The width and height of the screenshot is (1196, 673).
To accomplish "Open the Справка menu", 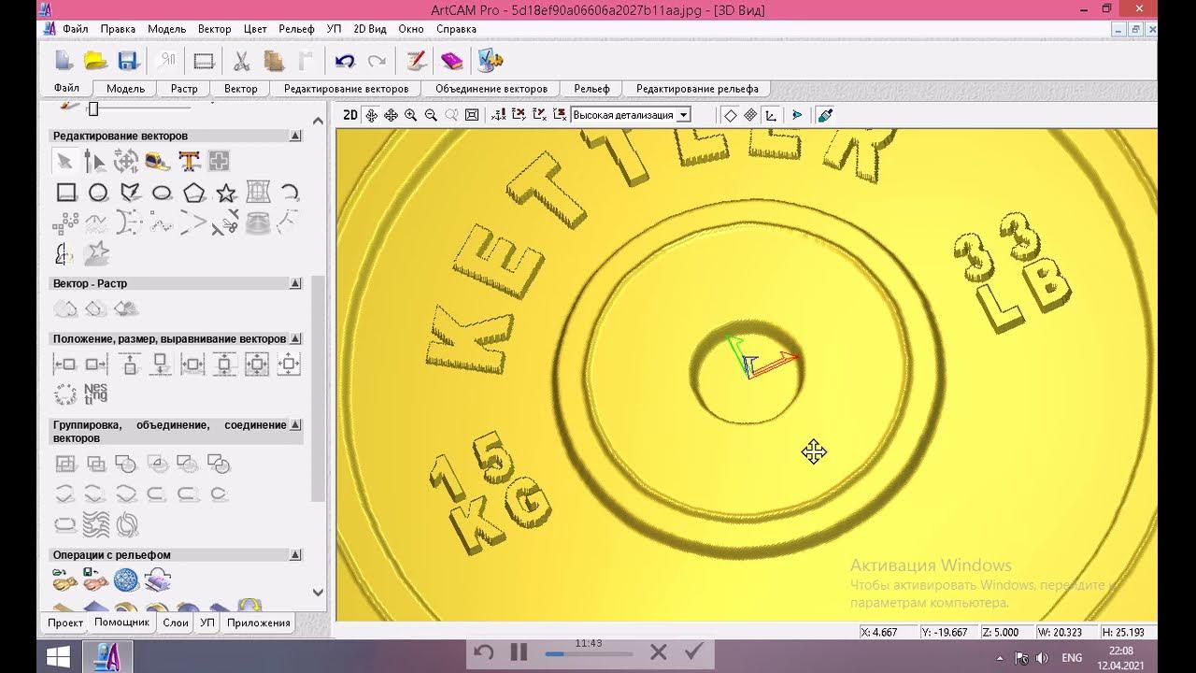I will (x=456, y=29).
